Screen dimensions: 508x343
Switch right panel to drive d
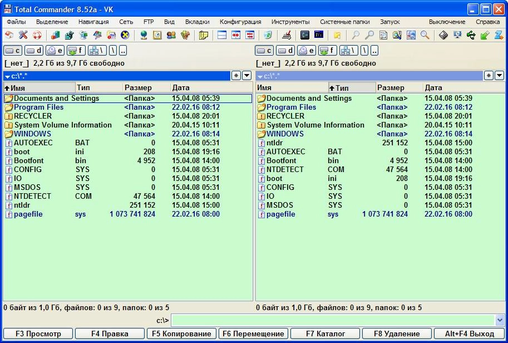(x=285, y=51)
